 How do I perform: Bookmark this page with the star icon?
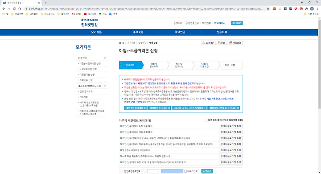268,8
